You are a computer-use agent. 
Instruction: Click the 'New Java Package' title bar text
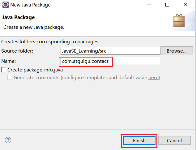tap(31, 5)
